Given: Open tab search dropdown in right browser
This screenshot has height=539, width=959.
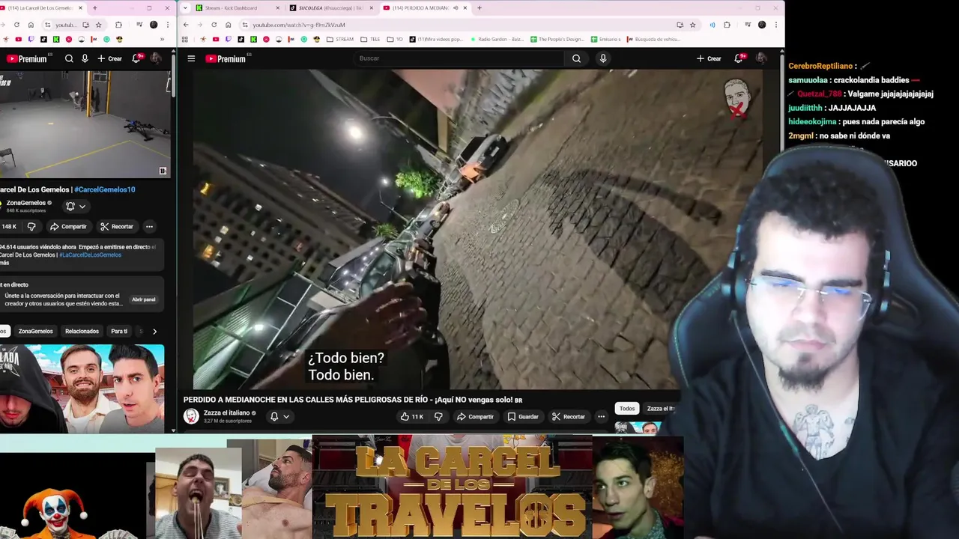Looking at the screenshot, I should click(x=185, y=7).
